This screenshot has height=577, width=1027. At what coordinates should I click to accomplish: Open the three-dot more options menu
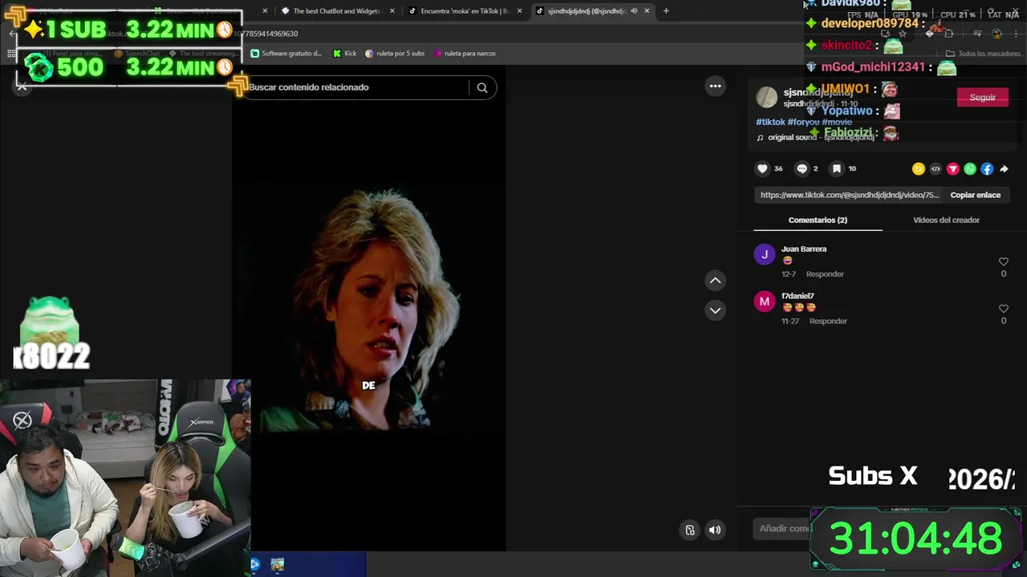tap(715, 86)
